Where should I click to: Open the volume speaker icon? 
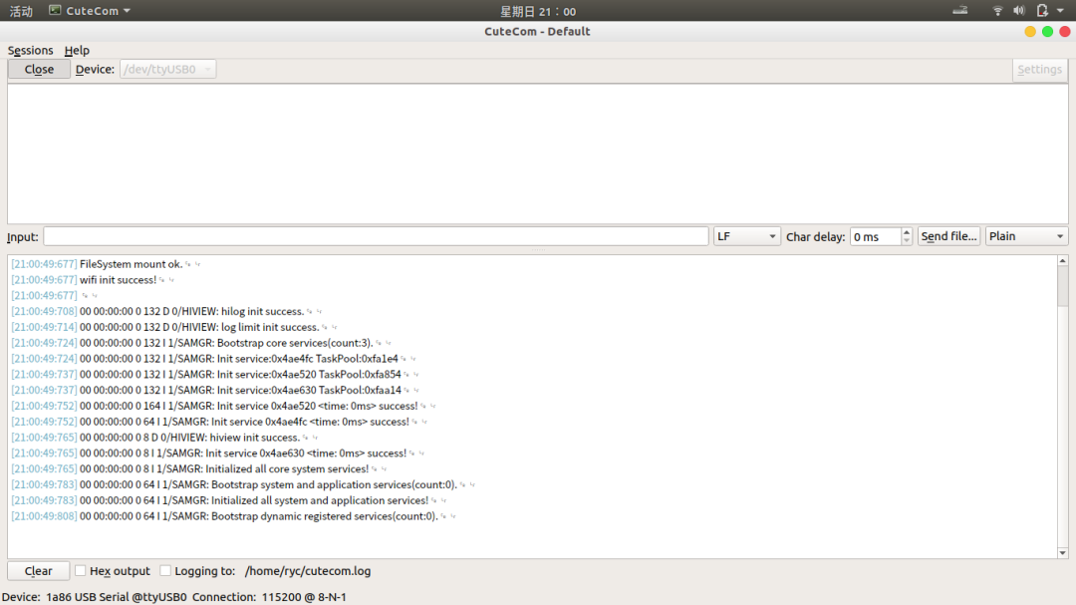pyautogui.click(x=1019, y=10)
